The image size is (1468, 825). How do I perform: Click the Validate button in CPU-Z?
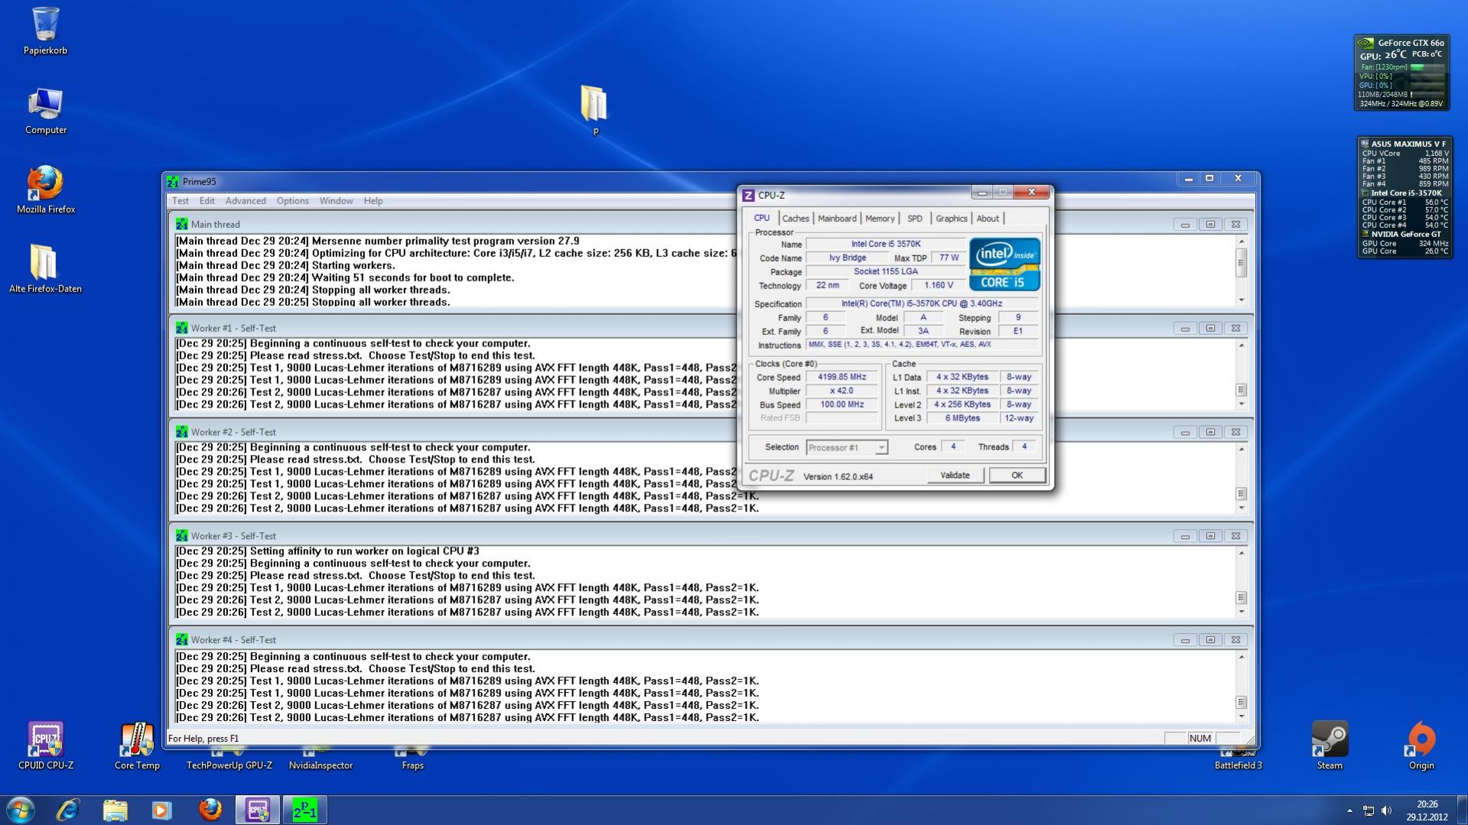[x=955, y=476]
